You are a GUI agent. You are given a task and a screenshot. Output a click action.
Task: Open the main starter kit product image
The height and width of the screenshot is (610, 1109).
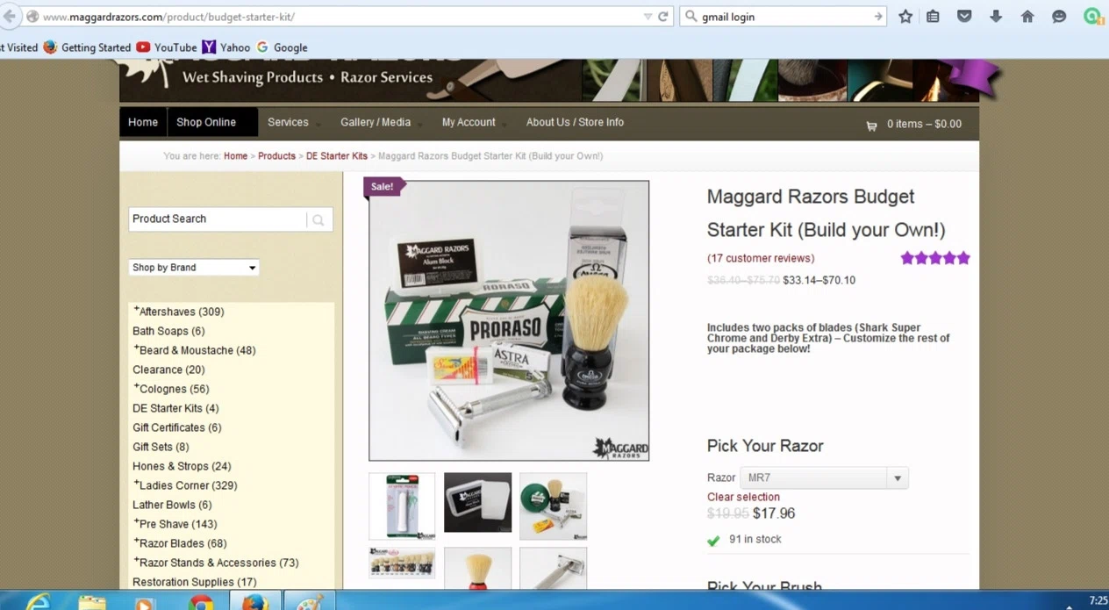(x=509, y=320)
